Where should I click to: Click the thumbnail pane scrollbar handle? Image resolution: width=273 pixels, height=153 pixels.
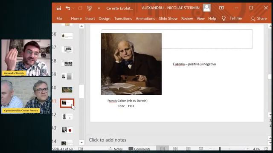(x=81, y=91)
